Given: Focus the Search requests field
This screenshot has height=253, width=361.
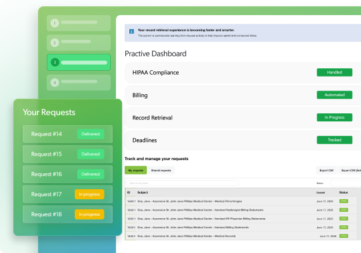Looking at the screenshot, I should (182, 183).
